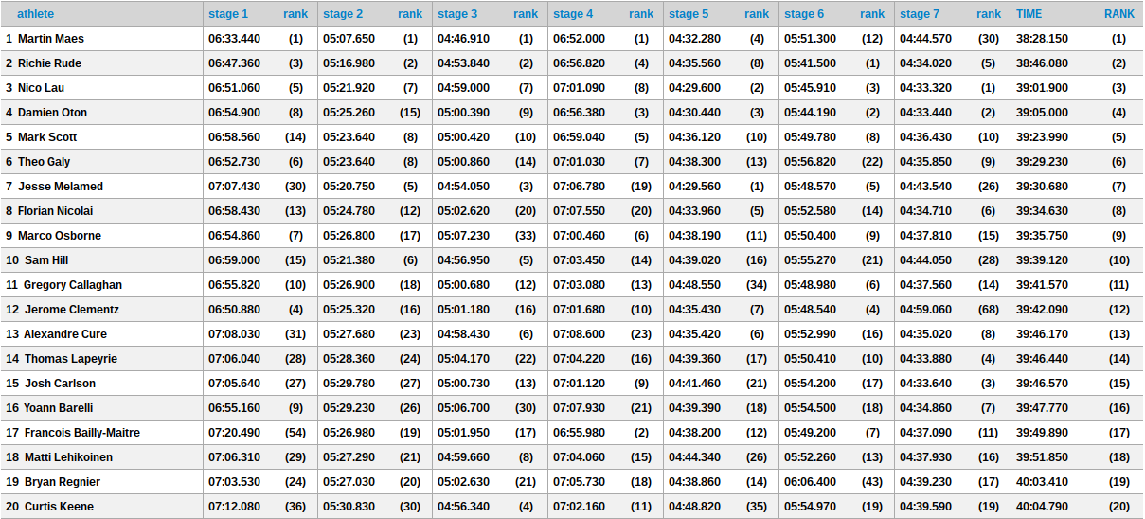Sort by the TIME column header

click(x=1029, y=14)
